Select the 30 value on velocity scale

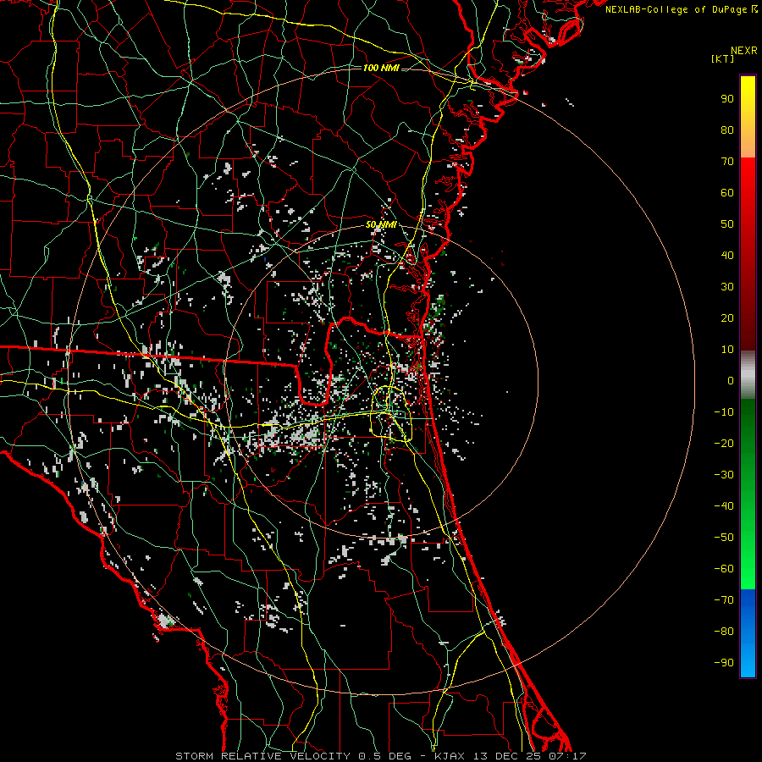tap(727, 287)
